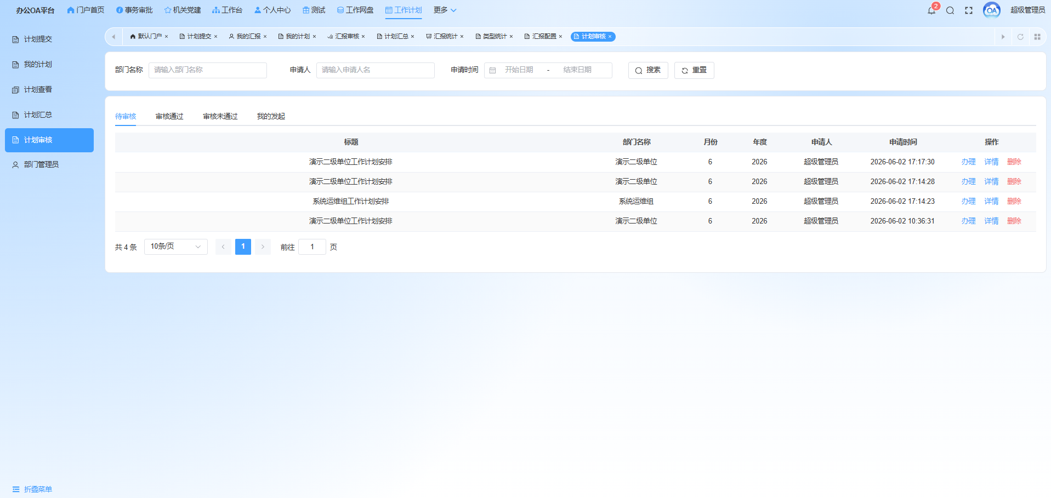The height and width of the screenshot is (498, 1051).
Task: Close the 类型统计 tab
Action: [511, 37]
